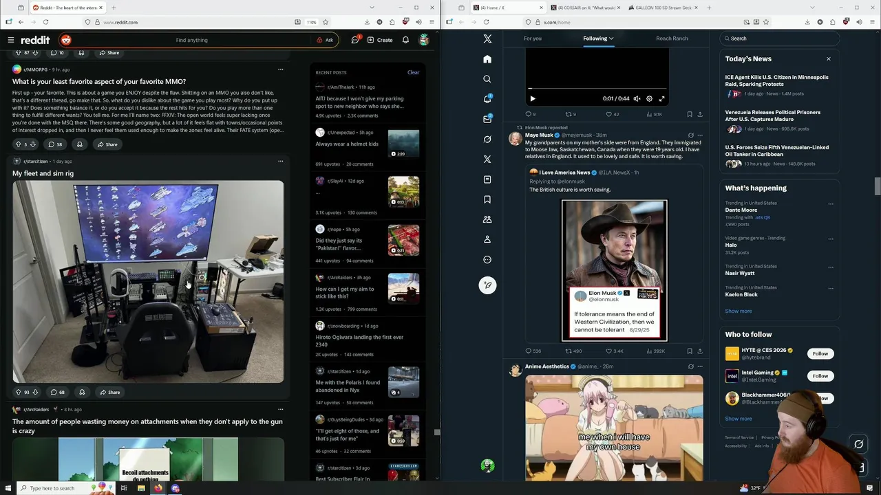Screen dimensions: 881x495
Task: Open more options for Dante Moore trend
Action: [831, 203]
